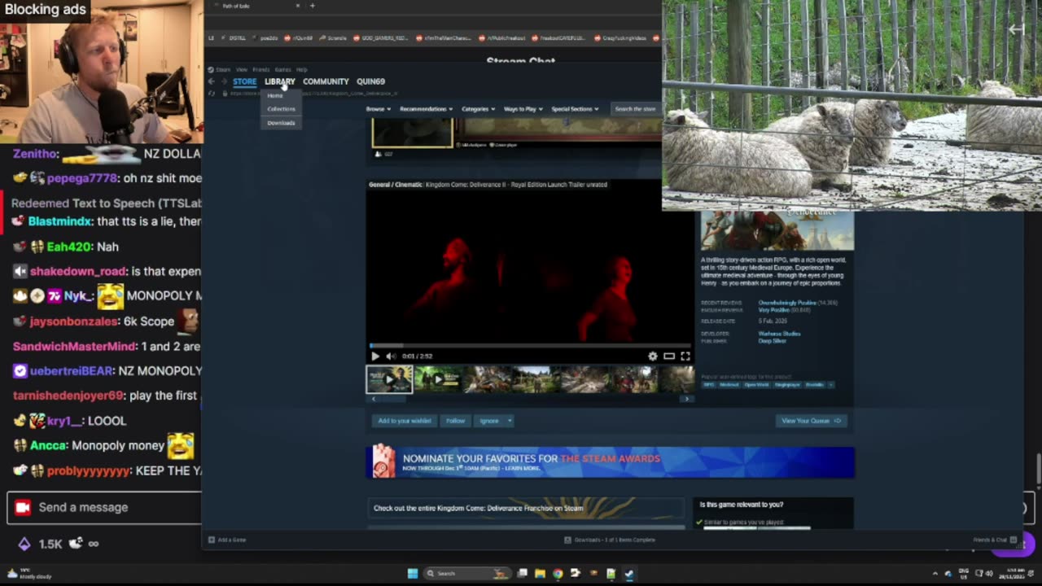Viewport: 1042px width, 586px height.
Task: Open the STORE tab
Action: (x=244, y=81)
